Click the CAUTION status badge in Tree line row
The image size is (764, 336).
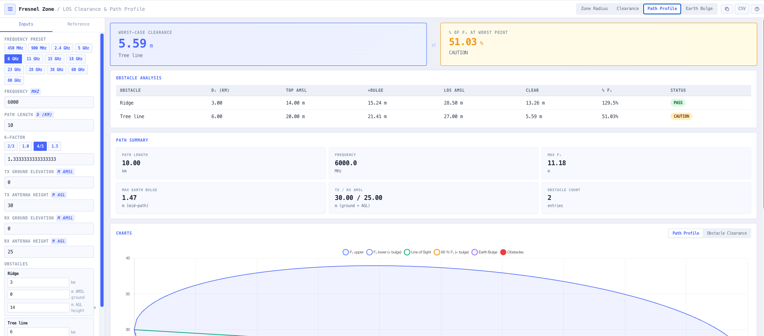point(681,117)
